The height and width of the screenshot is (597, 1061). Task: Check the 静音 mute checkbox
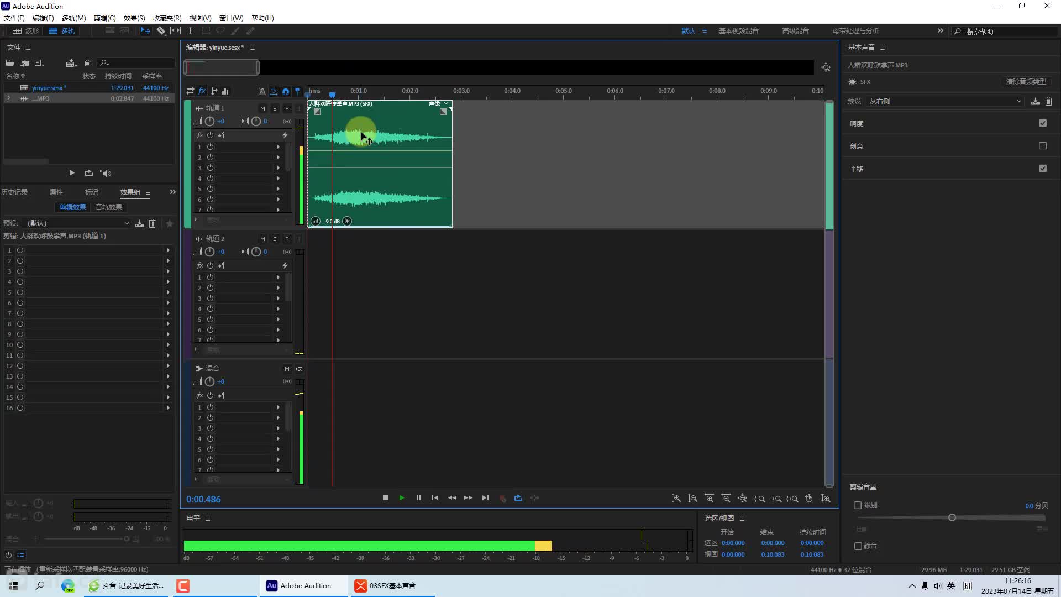point(858,546)
